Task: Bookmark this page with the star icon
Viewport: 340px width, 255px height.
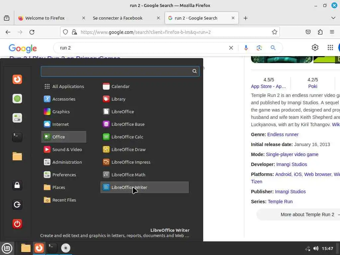Action: pos(275,32)
